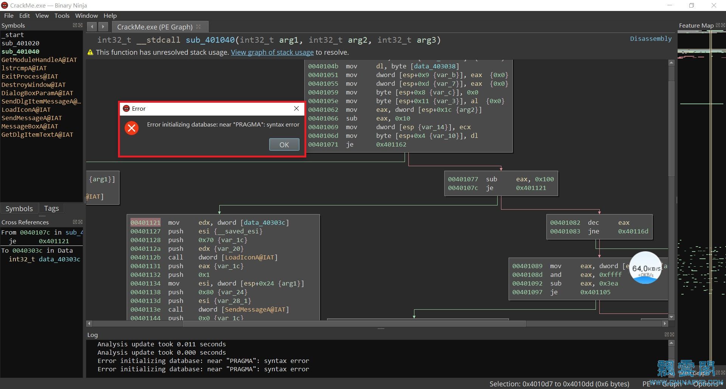The width and height of the screenshot is (726, 389).
Task: Open the Help menu
Action: (110, 15)
